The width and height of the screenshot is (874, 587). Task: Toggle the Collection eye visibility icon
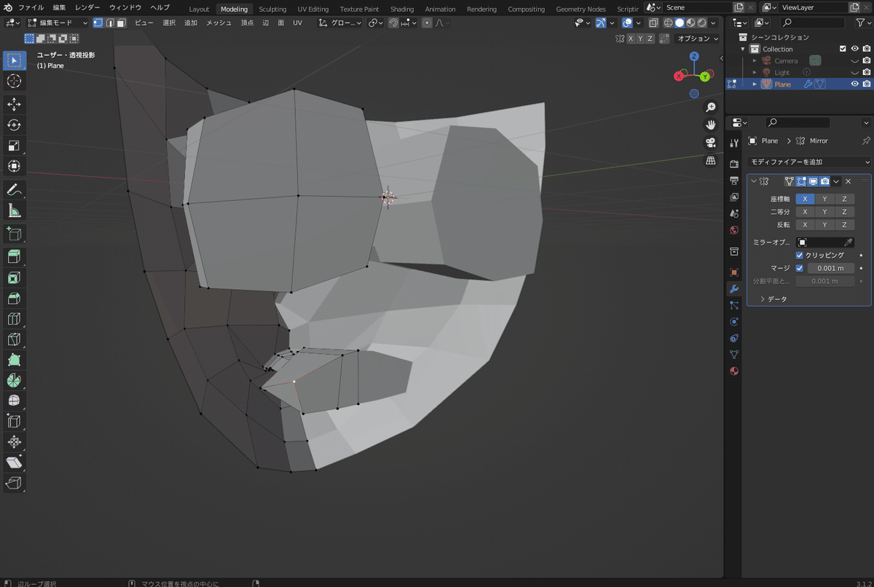click(855, 49)
